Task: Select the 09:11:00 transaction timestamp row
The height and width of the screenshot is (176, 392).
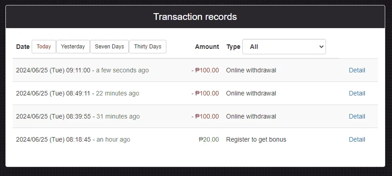Action: [x=195, y=70]
